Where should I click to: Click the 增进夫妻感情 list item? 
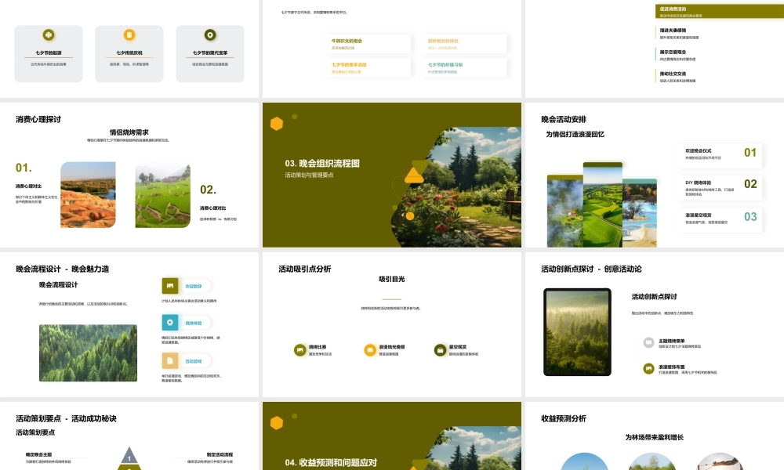(x=677, y=34)
